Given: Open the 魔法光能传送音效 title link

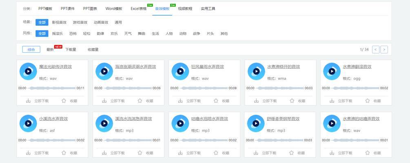Looking at the screenshot, I should 55,66.
